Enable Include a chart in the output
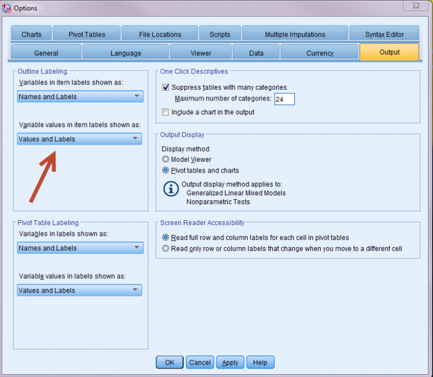The image size is (433, 377). (x=166, y=112)
